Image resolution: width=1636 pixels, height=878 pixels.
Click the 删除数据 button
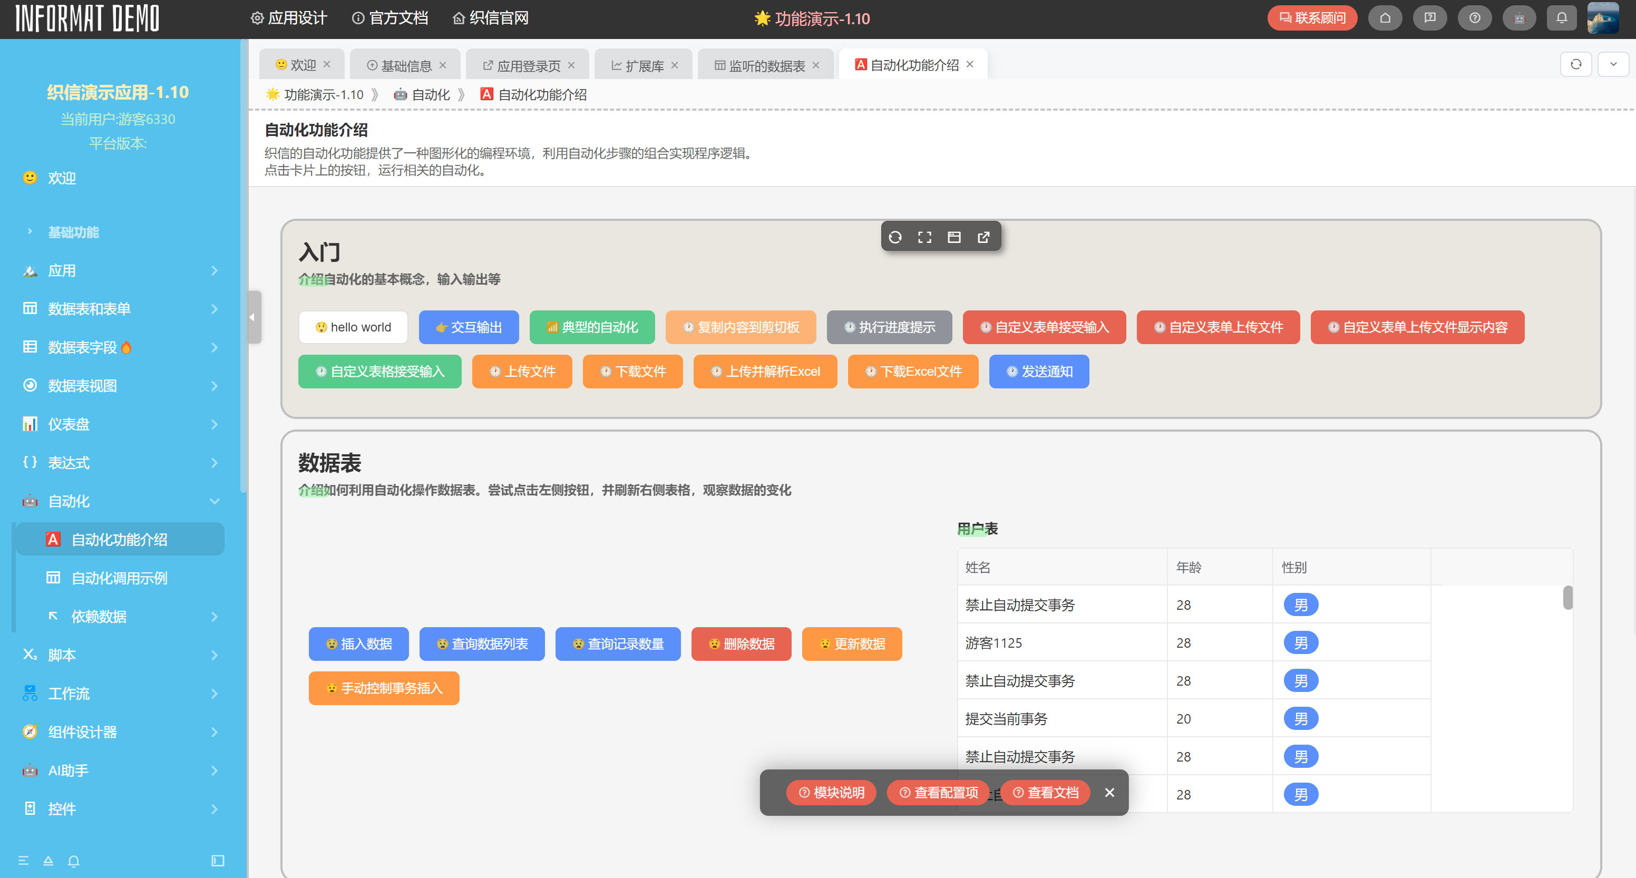[741, 643]
